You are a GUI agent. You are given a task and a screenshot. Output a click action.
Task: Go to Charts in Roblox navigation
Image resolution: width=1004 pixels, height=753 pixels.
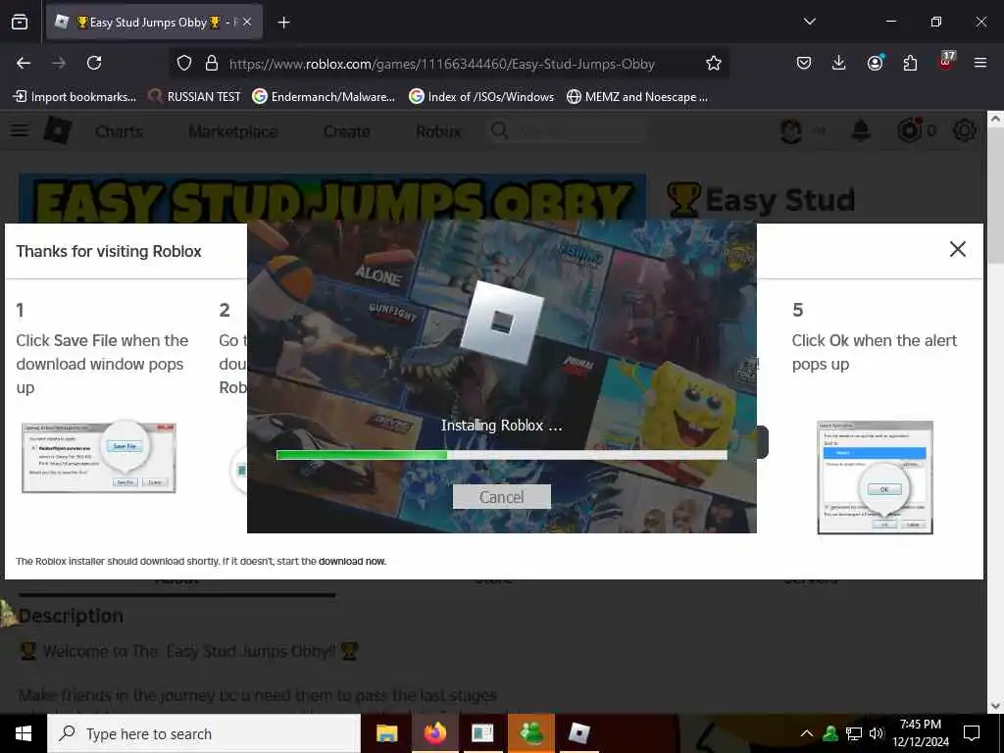pos(119,131)
